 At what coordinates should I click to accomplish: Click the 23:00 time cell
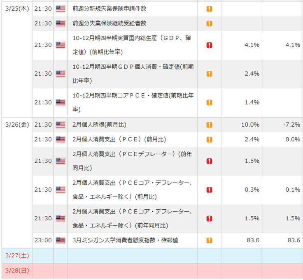pos(43,240)
